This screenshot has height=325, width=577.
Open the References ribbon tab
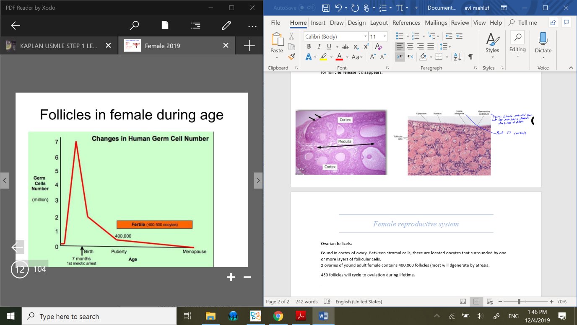click(x=406, y=23)
